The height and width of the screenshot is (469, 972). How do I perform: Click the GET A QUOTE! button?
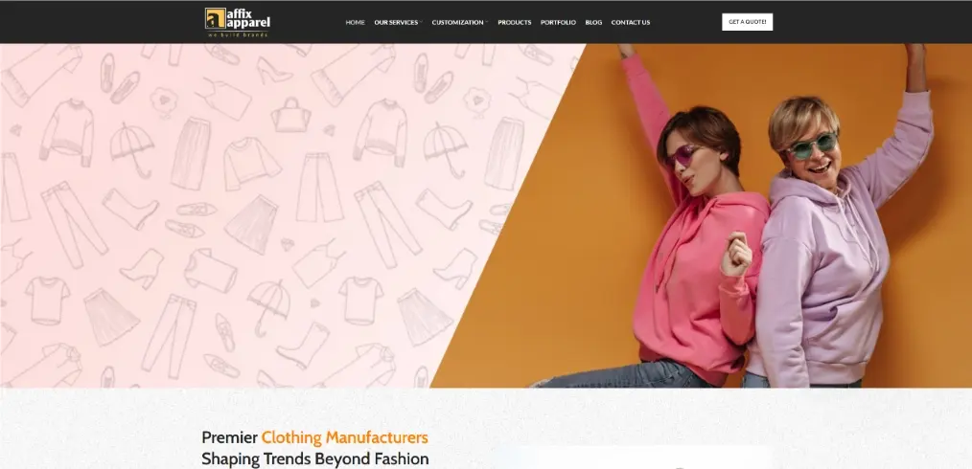point(747,22)
